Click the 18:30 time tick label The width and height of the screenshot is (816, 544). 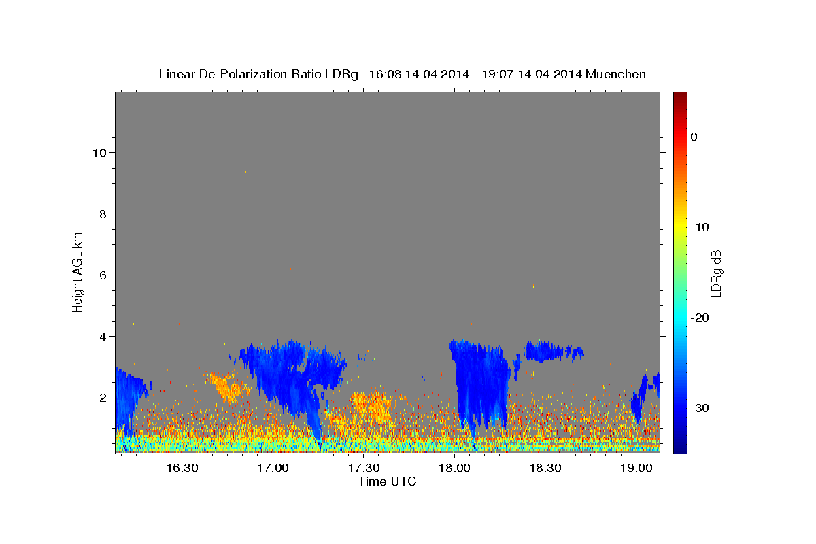(545, 469)
